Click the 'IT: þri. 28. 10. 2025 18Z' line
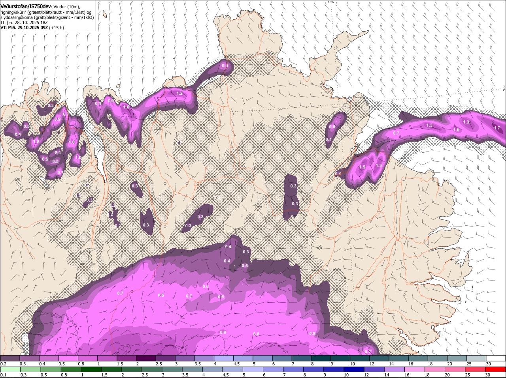 (x=25, y=23)
